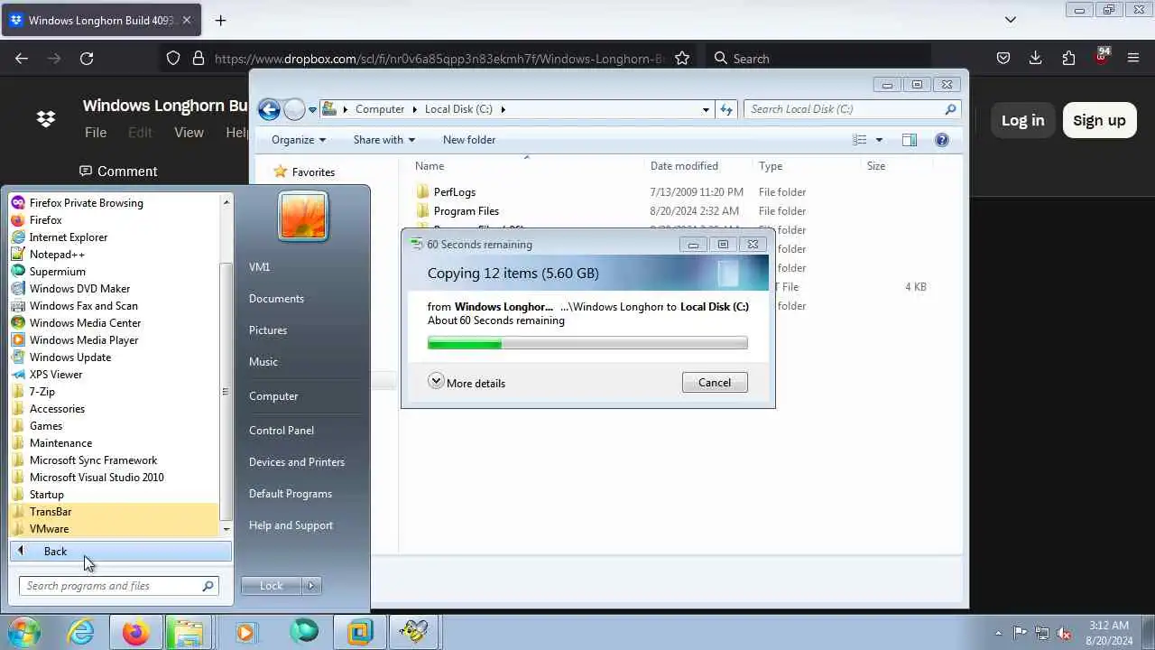
Task: Open VM1 user folder from Start menu
Action: click(x=260, y=267)
